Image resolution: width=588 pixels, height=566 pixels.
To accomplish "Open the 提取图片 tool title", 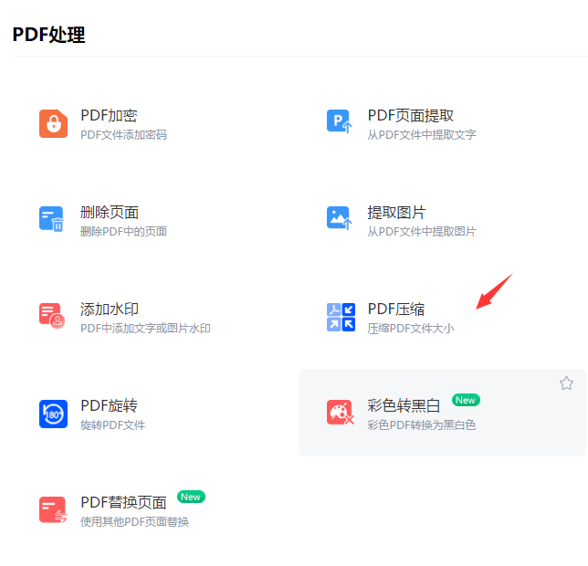I will 397,212.
